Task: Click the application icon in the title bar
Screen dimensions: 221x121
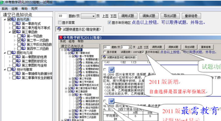Action: coord(2,2)
